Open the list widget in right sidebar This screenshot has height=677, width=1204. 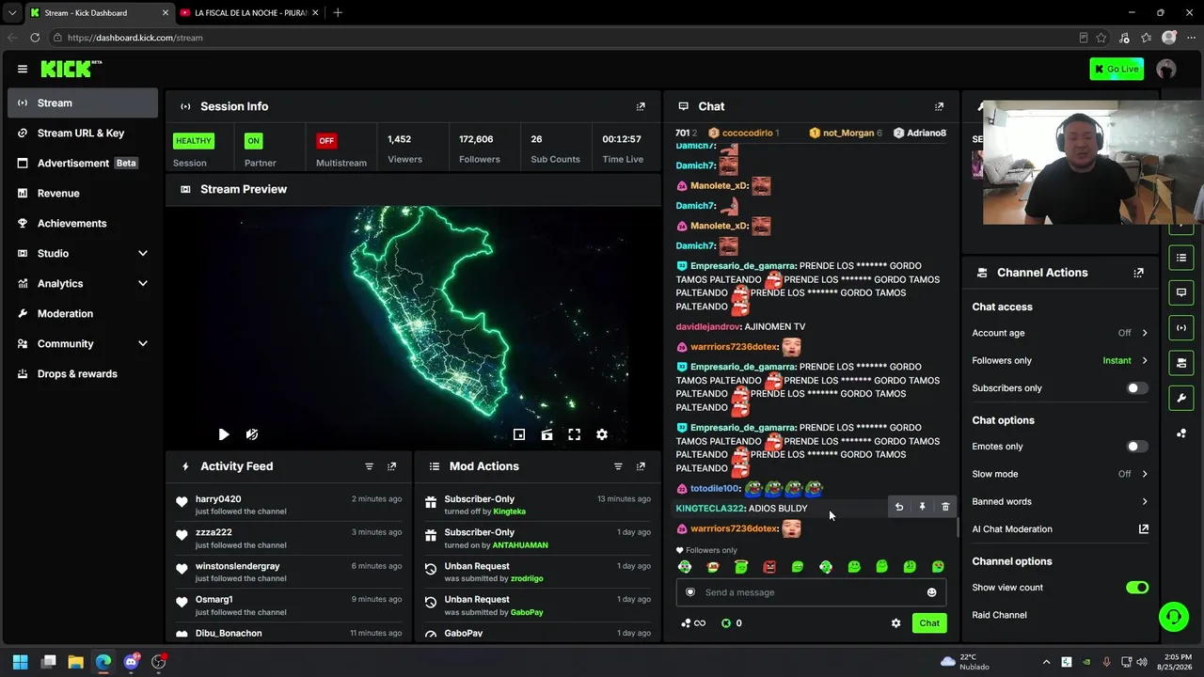pyautogui.click(x=1181, y=258)
